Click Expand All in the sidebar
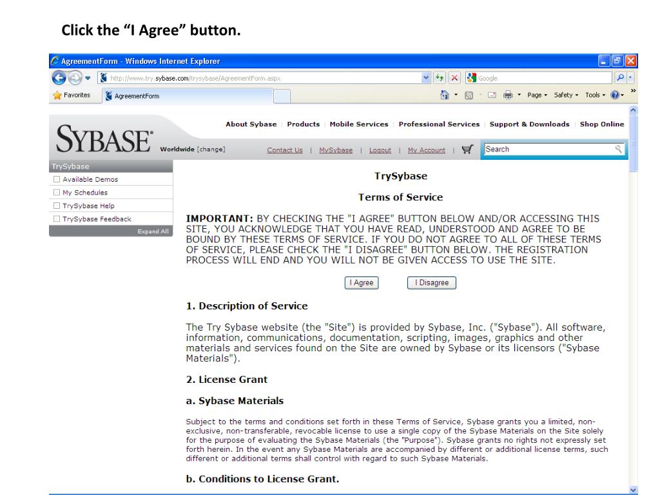Screen dimensions: 660x495 [153, 231]
